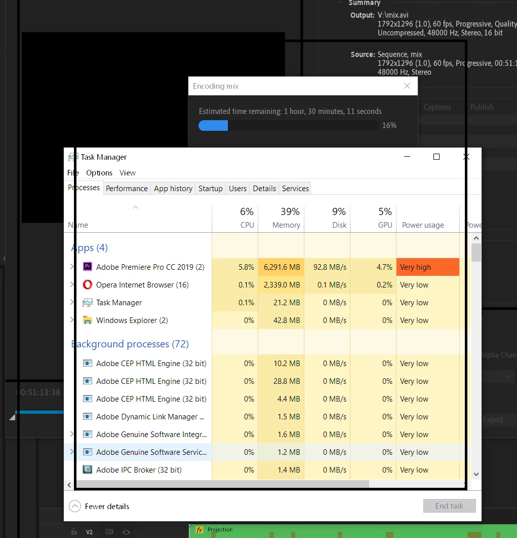Viewport: 517px width, 538px height.
Task: Expand Adobe Premiere Pro CC 2019 process group
Action: click(71, 267)
